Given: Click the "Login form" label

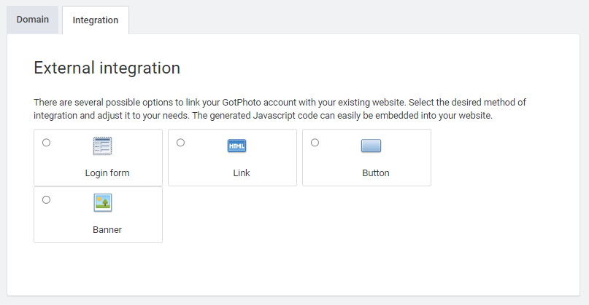Looking at the screenshot, I should (107, 173).
